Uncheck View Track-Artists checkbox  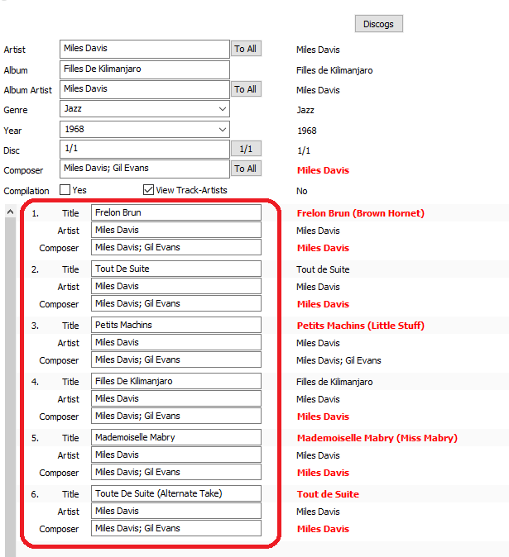click(149, 189)
